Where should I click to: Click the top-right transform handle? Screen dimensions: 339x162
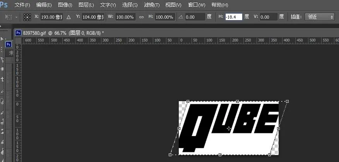pyautogui.click(x=287, y=101)
